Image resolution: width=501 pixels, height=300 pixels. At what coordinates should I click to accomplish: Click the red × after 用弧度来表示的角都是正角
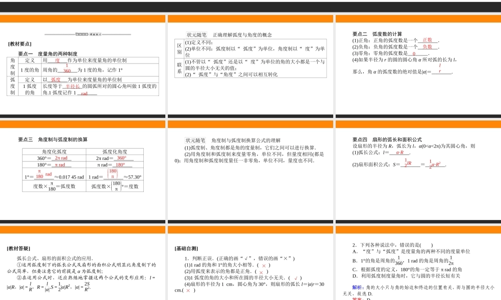click(x=261, y=272)
